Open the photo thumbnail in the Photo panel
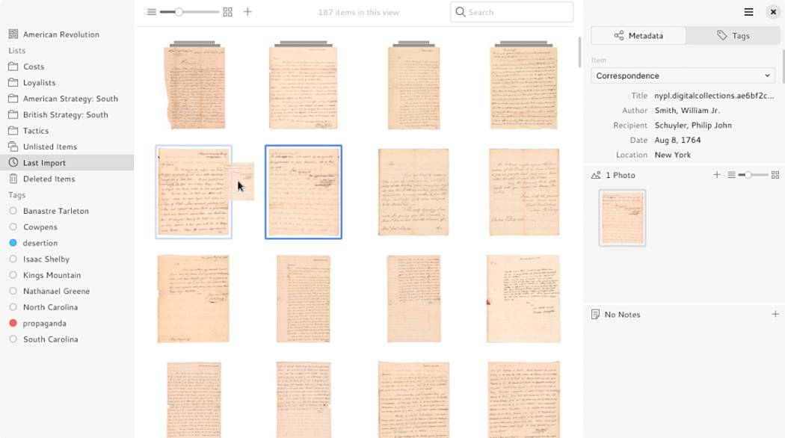Image resolution: width=785 pixels, height=438 pixels. tap(622, 218)
